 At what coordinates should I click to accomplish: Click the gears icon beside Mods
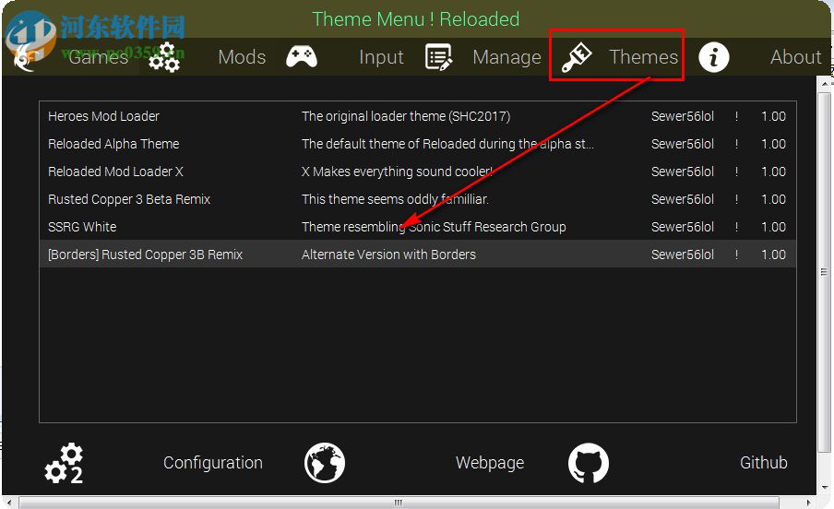(164, 57)
